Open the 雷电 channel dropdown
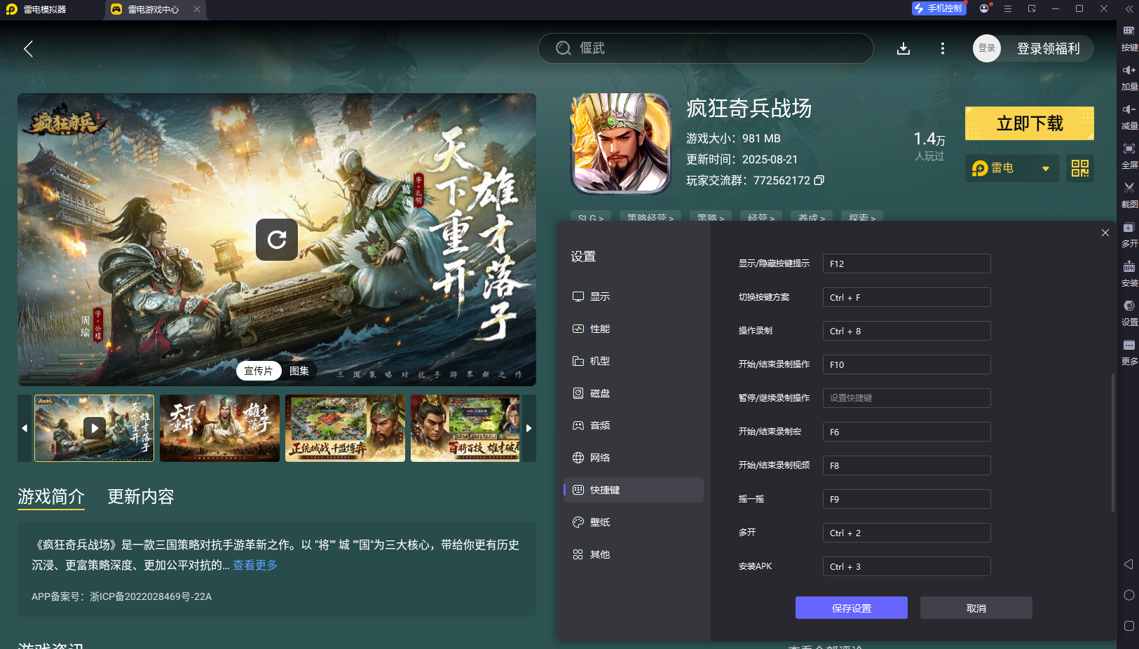 (1011, 168)
